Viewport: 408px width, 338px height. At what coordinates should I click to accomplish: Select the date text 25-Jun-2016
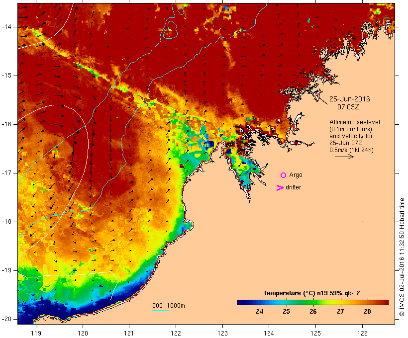click(349, 99)
